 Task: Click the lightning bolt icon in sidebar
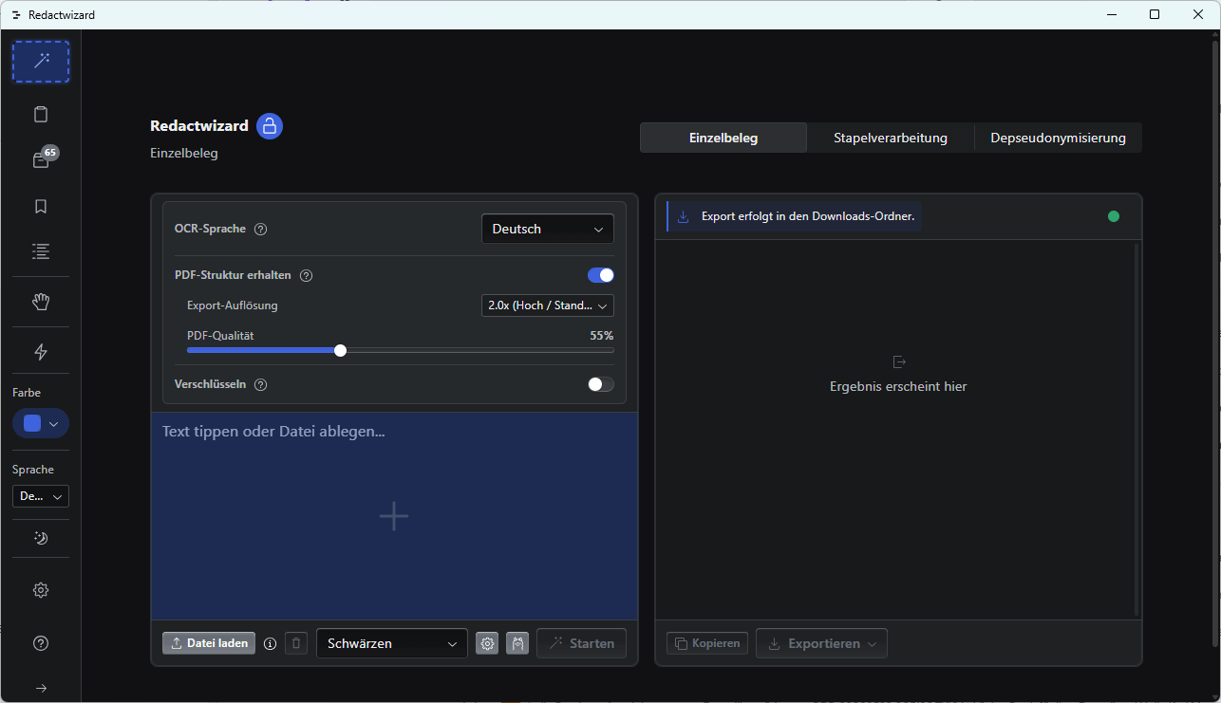pyautogui.click(x=41, y=352)
